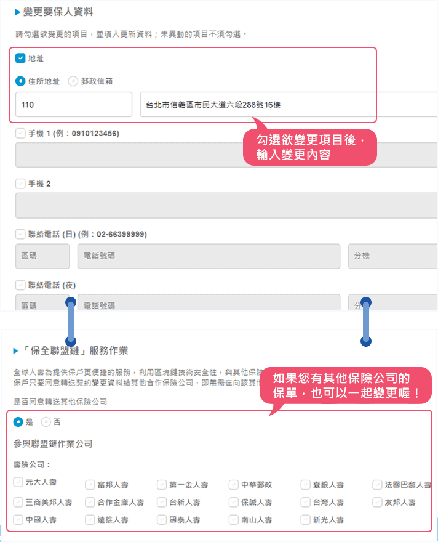
Task: Check the 中國人壽 checkbox
Action: click(x=18, y=519)
